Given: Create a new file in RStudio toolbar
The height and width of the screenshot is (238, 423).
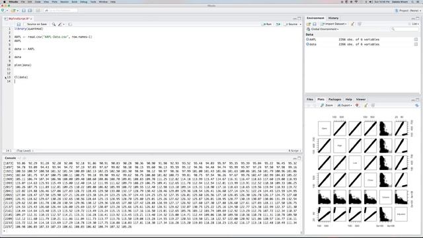Looking at the screenshot, I should [x=3, y=11].
